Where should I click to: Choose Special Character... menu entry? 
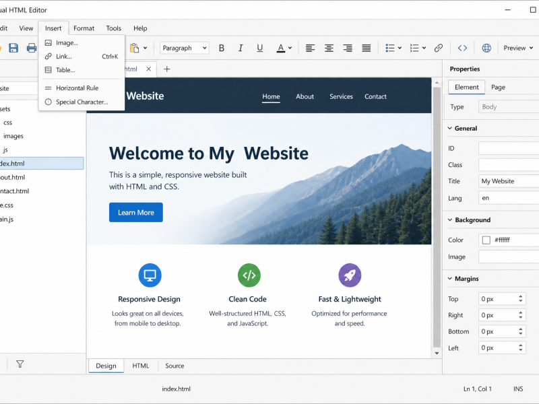point(82,102)
